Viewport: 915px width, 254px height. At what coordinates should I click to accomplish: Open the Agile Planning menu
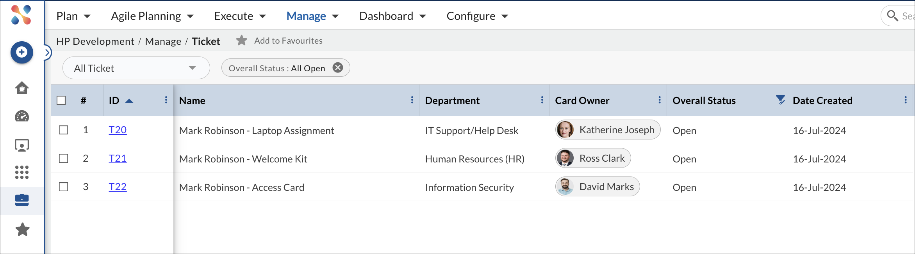[x=152, y=16]
